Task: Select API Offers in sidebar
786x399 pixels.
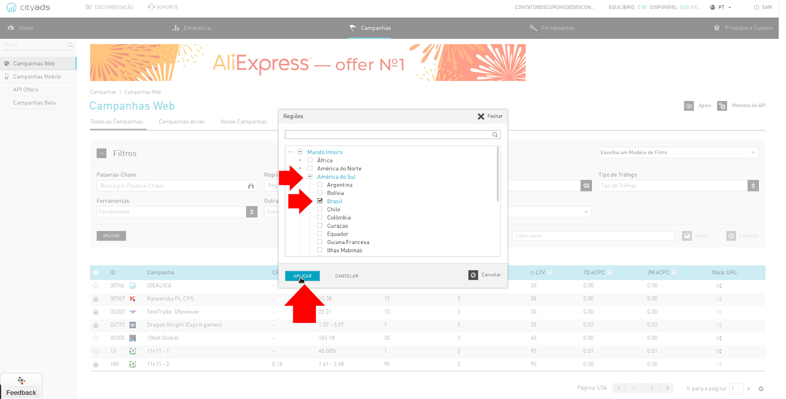Action: coord(38,90)
